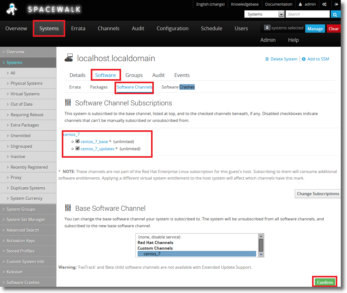Click the base channel list scroll down arrow
Image resolution: width=347 pixels, height=293 pixels.
[261, 254]
